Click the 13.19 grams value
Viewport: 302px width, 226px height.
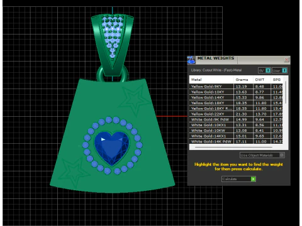pos(241,87)
